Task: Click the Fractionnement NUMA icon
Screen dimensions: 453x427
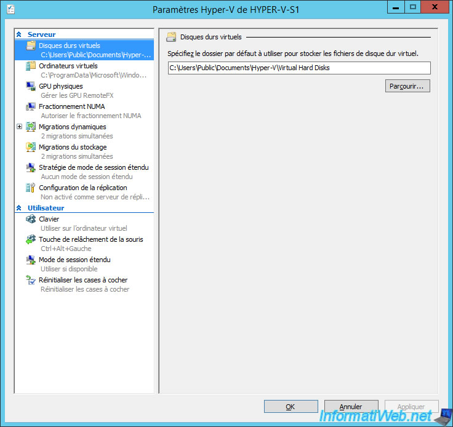Action: (31, 106)
